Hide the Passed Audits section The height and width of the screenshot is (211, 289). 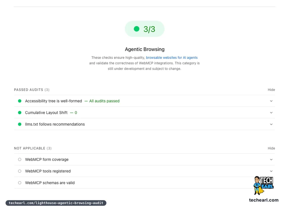coord(271,89)
